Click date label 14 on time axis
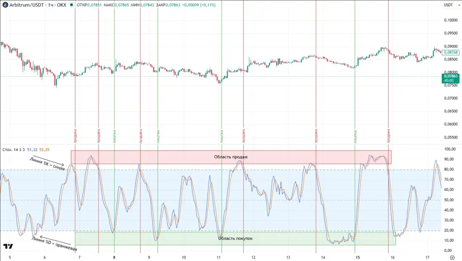This screenshot has width=462, height=261. [x=323, y=257]
